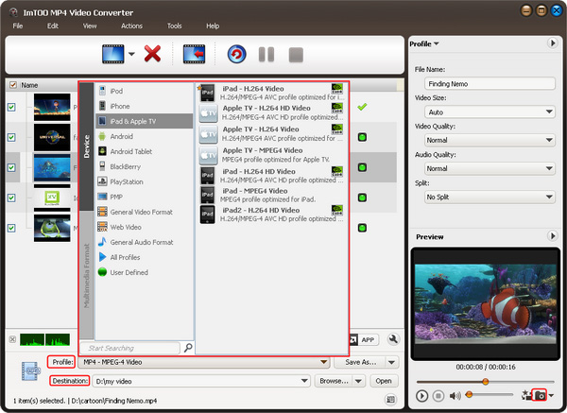Select the All Profiles category
This screenshot has width=567, height=413.
pyautogui.click(x=145, y=257)
